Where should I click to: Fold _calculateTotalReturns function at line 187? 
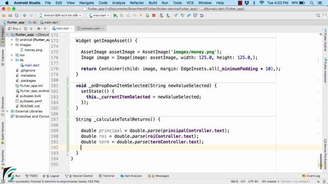pyautogui.click(x=69, y=120)
